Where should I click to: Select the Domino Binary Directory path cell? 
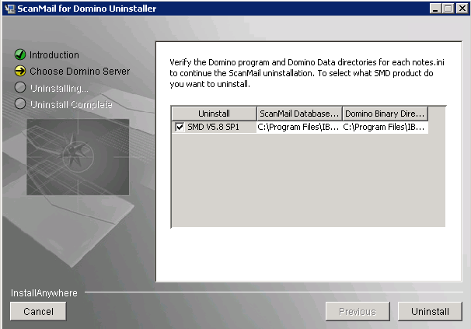click(384, 127)
